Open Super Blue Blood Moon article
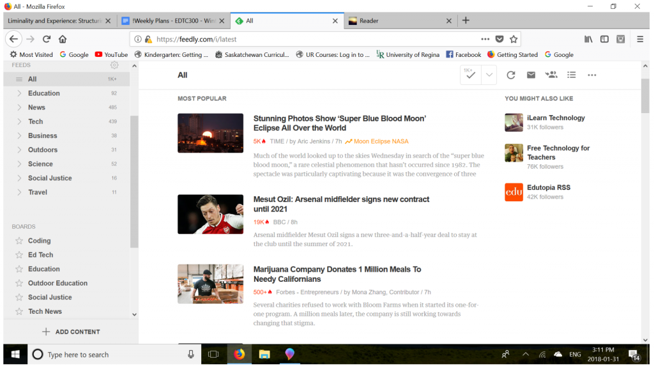Image resolution: width=654 pixels, height=370 pixels. [340, 123]
